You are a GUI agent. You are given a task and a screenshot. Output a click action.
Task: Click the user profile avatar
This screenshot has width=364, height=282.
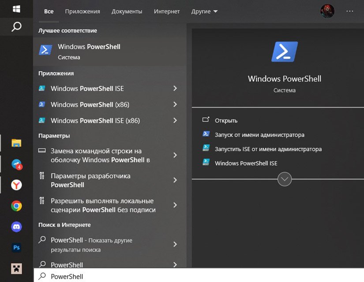pos(327,11)
